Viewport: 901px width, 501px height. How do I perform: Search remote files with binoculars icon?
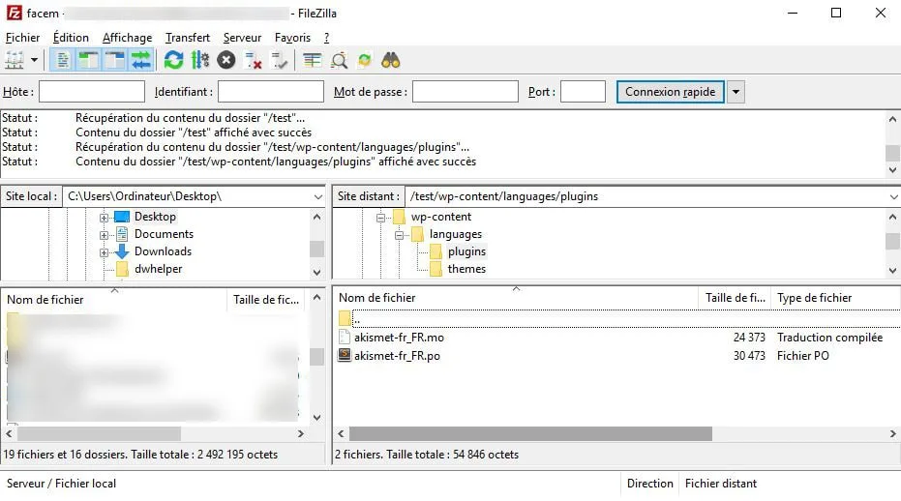pos(391,60)
